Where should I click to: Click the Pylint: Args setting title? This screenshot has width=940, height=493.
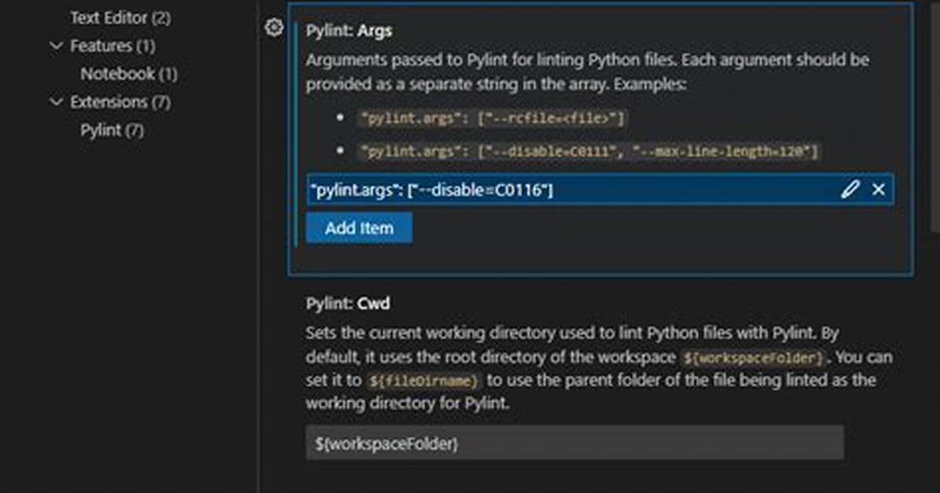(x=349, y=31)
